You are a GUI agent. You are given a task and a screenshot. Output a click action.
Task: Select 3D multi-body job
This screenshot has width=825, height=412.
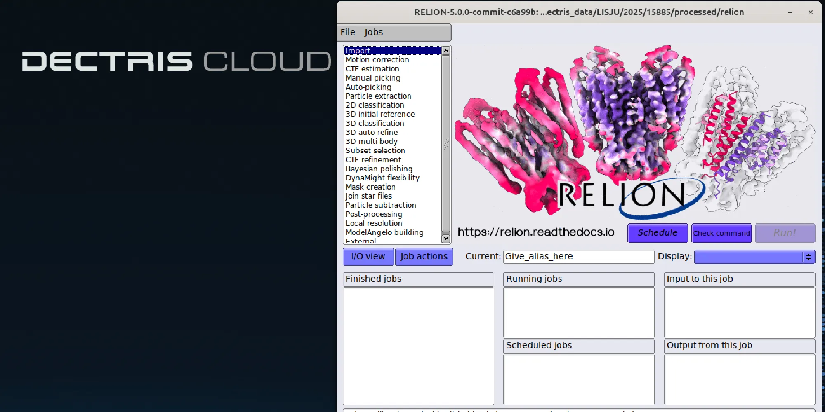click(x=392, y=141)
